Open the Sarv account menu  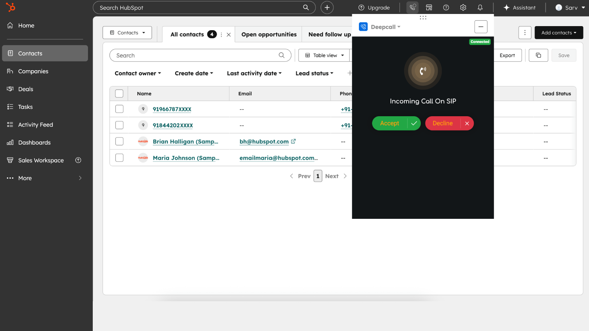pos(570,7)
